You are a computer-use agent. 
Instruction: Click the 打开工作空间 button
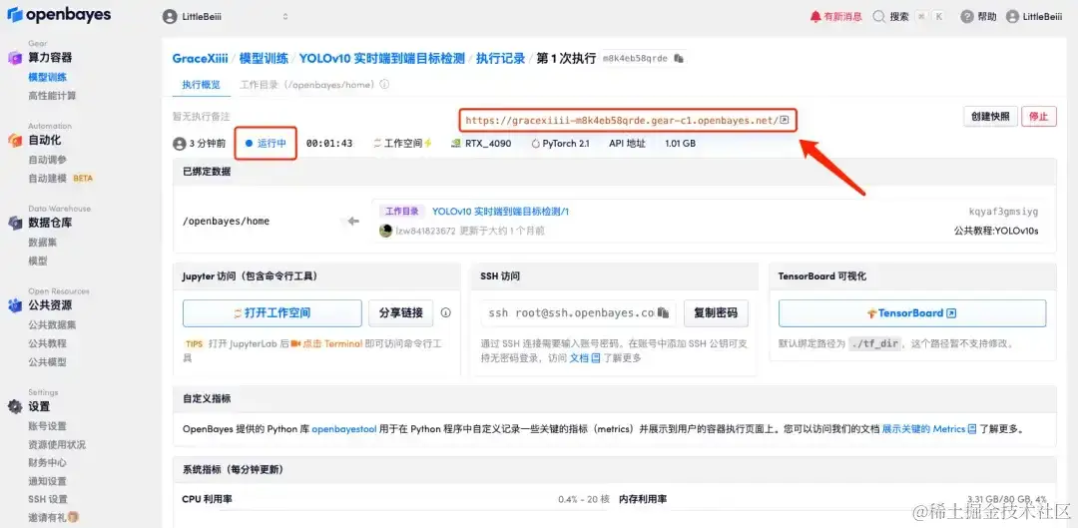click(272, 312)
